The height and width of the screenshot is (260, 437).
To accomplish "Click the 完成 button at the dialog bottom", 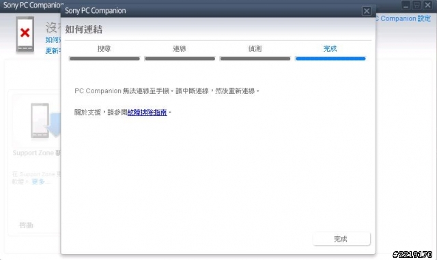I will 341,239.
